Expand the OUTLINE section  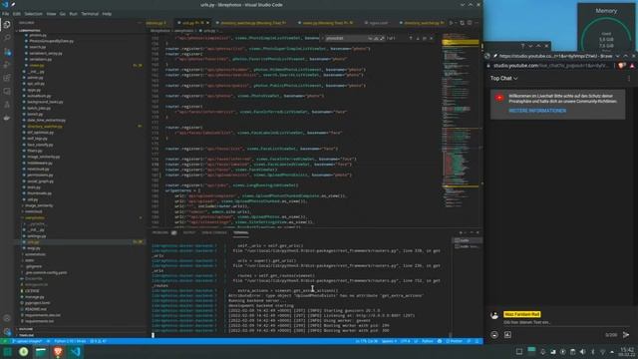(x=25, y=329)
